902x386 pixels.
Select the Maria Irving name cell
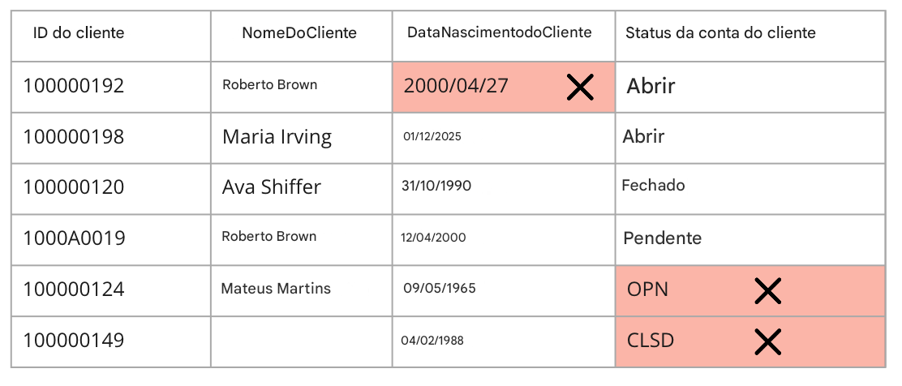277,137
